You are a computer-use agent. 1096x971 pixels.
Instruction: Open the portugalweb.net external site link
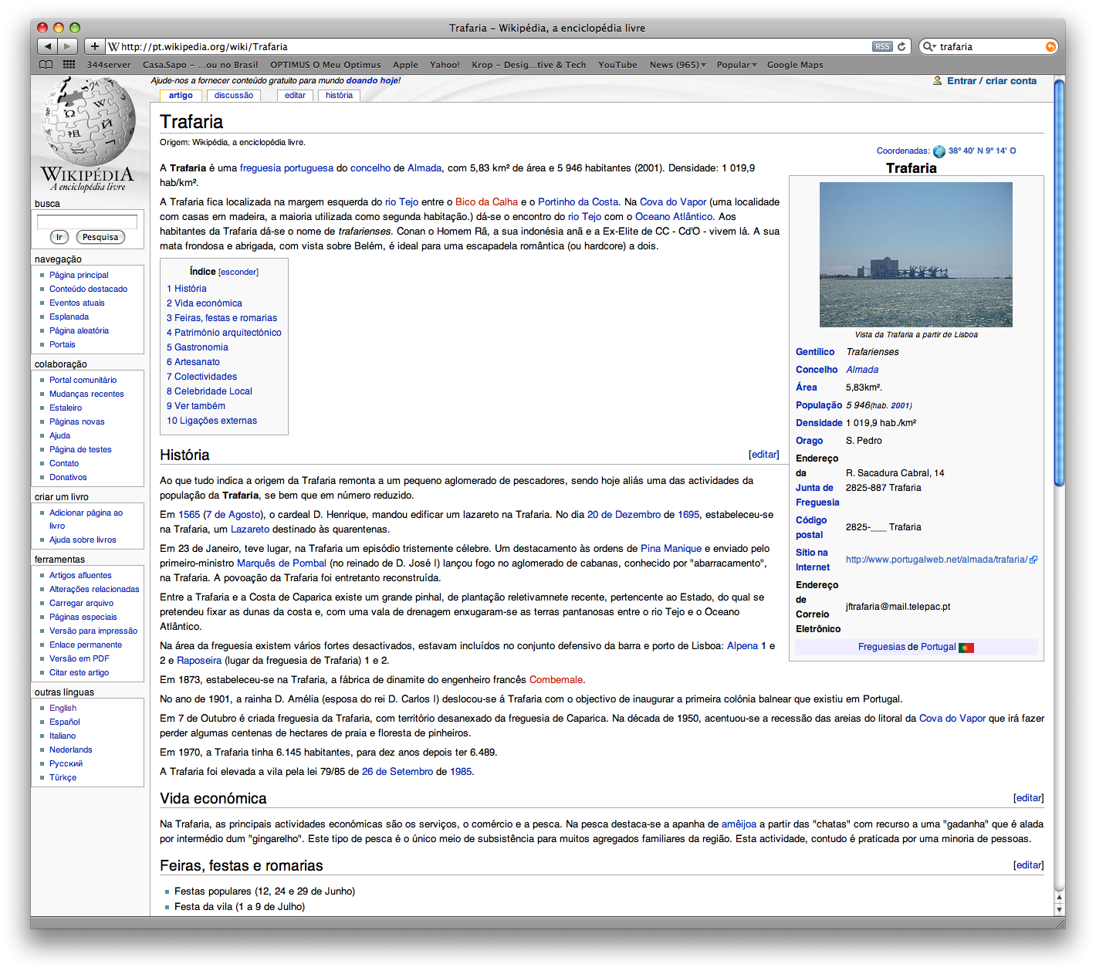point(937,560)
